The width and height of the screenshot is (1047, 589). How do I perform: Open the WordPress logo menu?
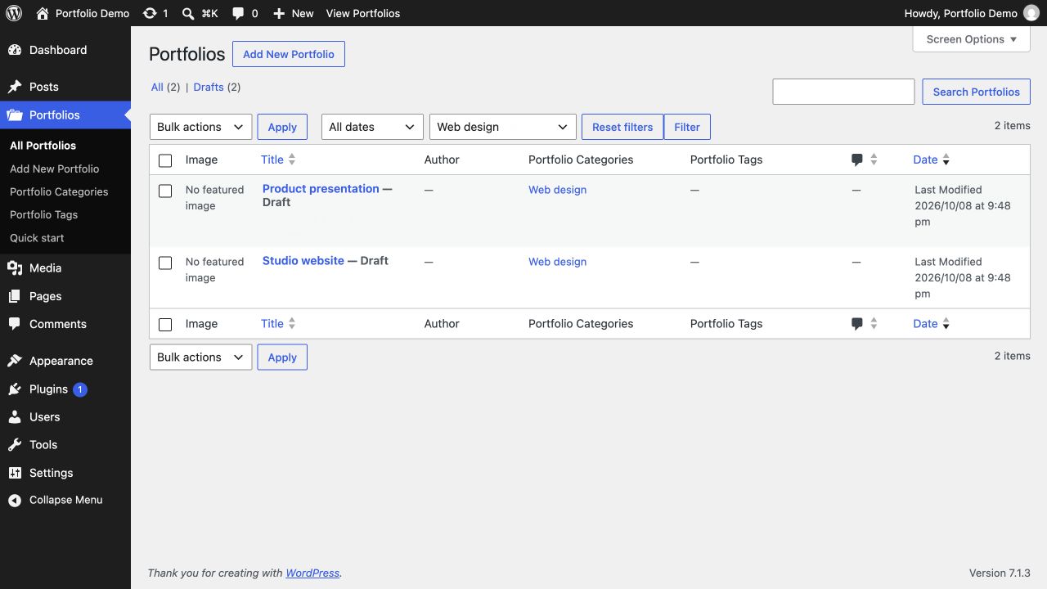click(14, 13)
